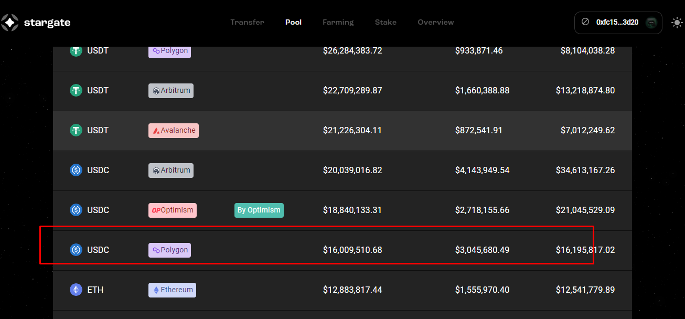Click the $1,555,970.40 value
Screen dimensions: 685x319
coord(483,290)
